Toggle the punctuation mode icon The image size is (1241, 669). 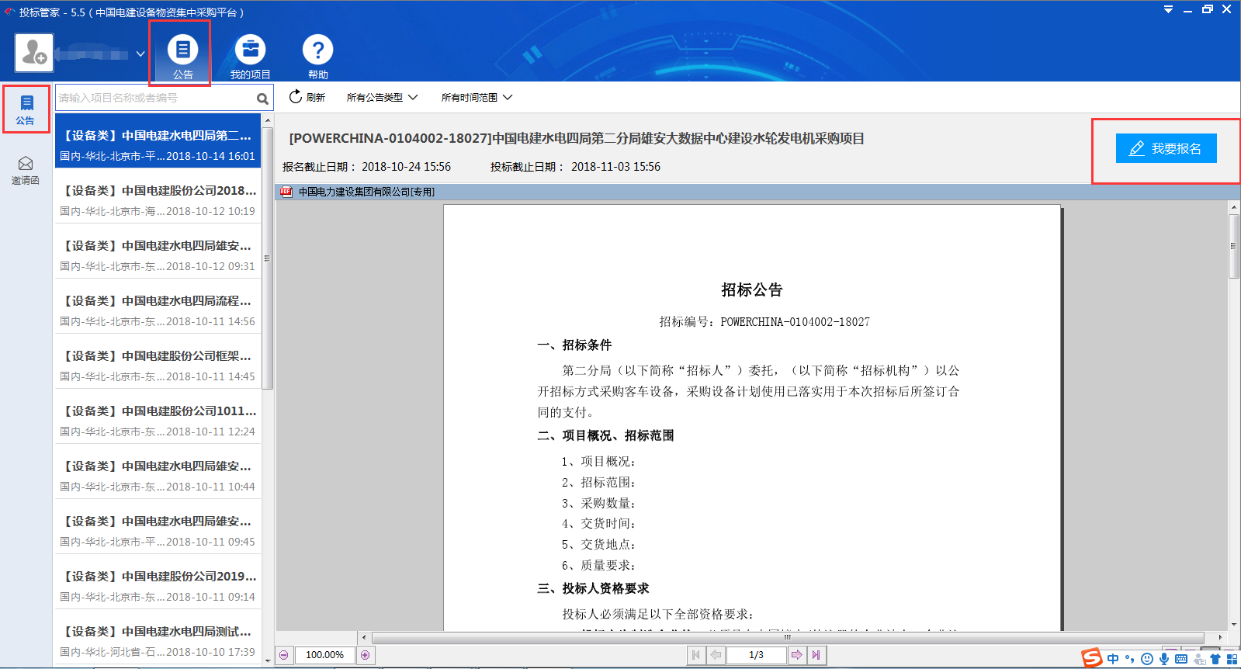pyautogui.click(x=1130, y=659)
